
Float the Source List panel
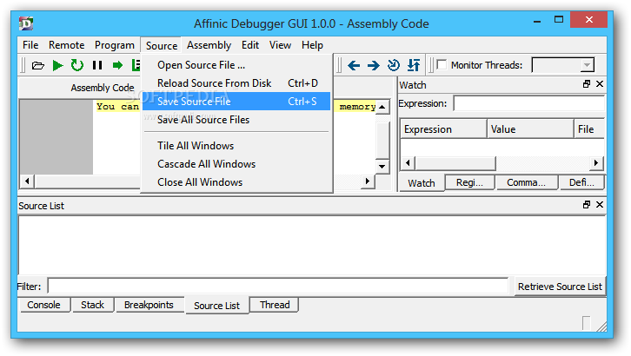587,205
